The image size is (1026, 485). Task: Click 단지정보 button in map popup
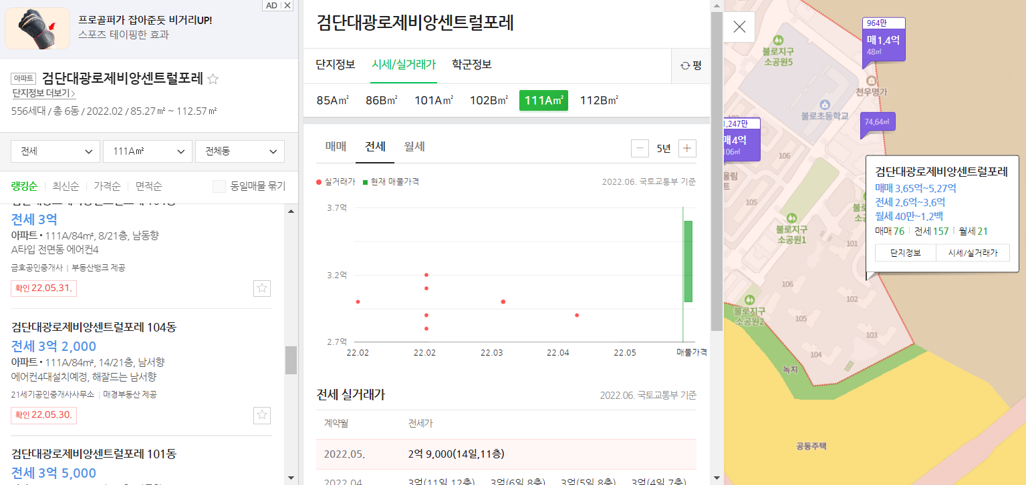click(x=906, y=253)
